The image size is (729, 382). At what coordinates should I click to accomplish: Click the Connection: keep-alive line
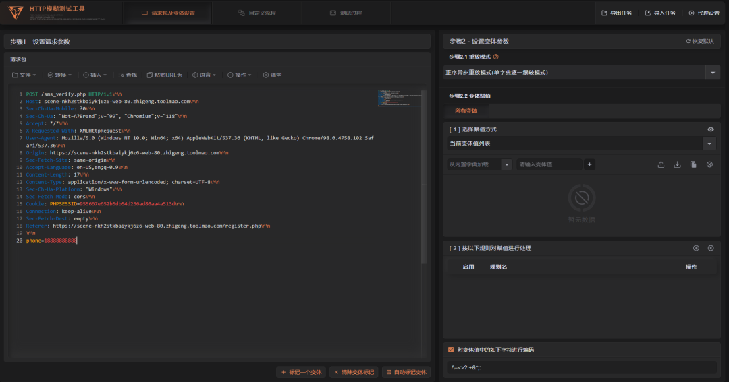coord(63,211)
